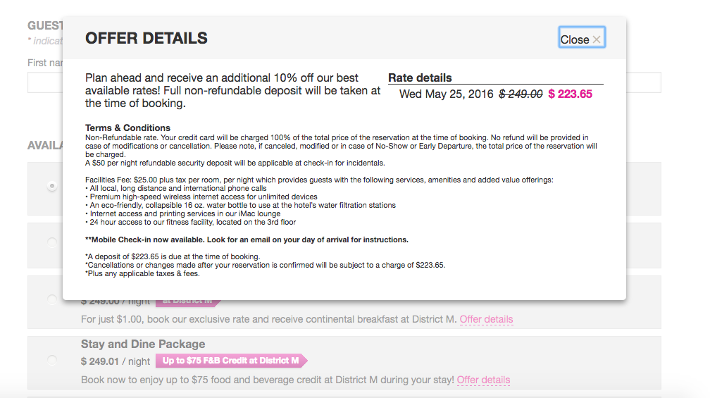Click the X icon beside Close

(597, 40)
